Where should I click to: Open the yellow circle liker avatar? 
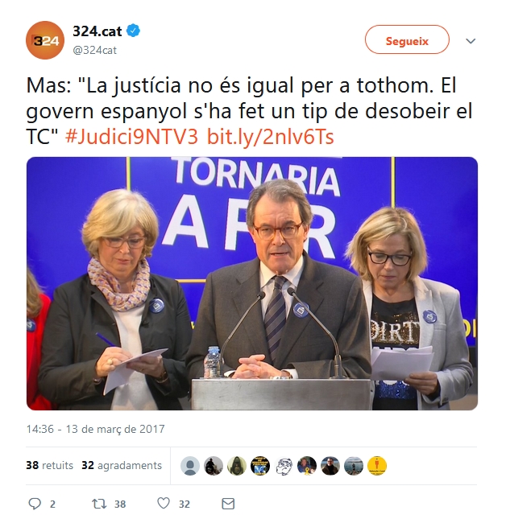tap(377, 466)
